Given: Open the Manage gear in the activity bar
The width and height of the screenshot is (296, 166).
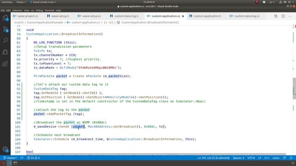Looking at the screenshot, I should (x=5, y=149).
